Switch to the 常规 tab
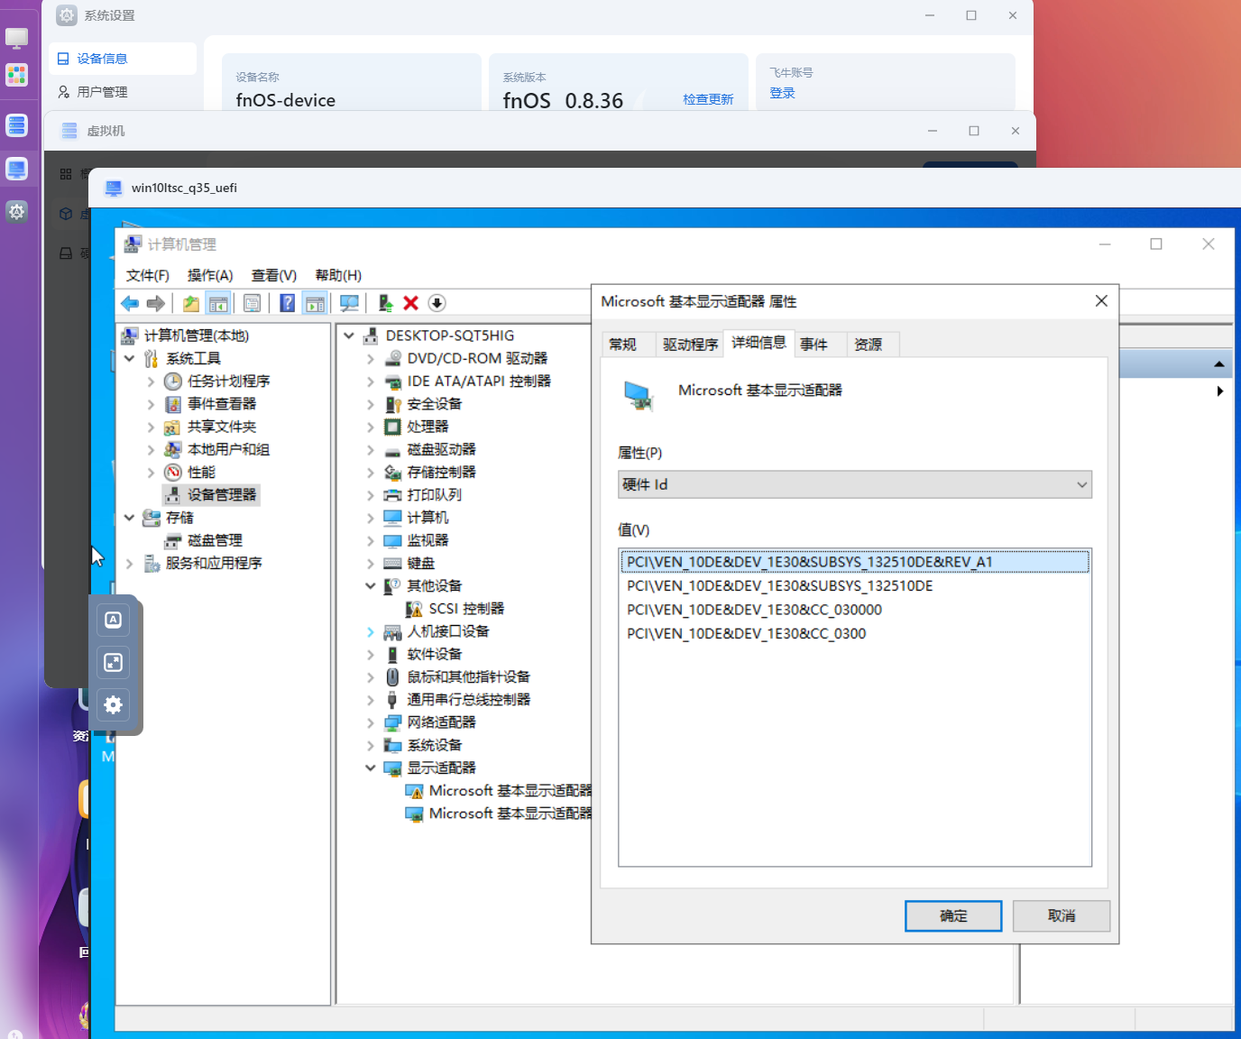The height and width of the screenshot is (1039, 1241). tap(623, 345)
